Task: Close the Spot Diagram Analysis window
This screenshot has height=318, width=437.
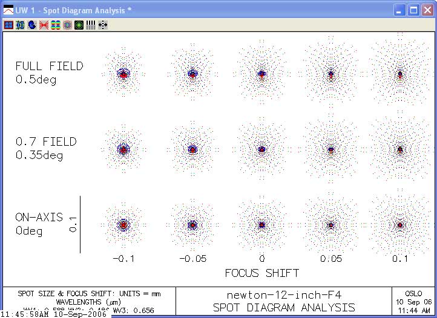Action: click(427, 10)
